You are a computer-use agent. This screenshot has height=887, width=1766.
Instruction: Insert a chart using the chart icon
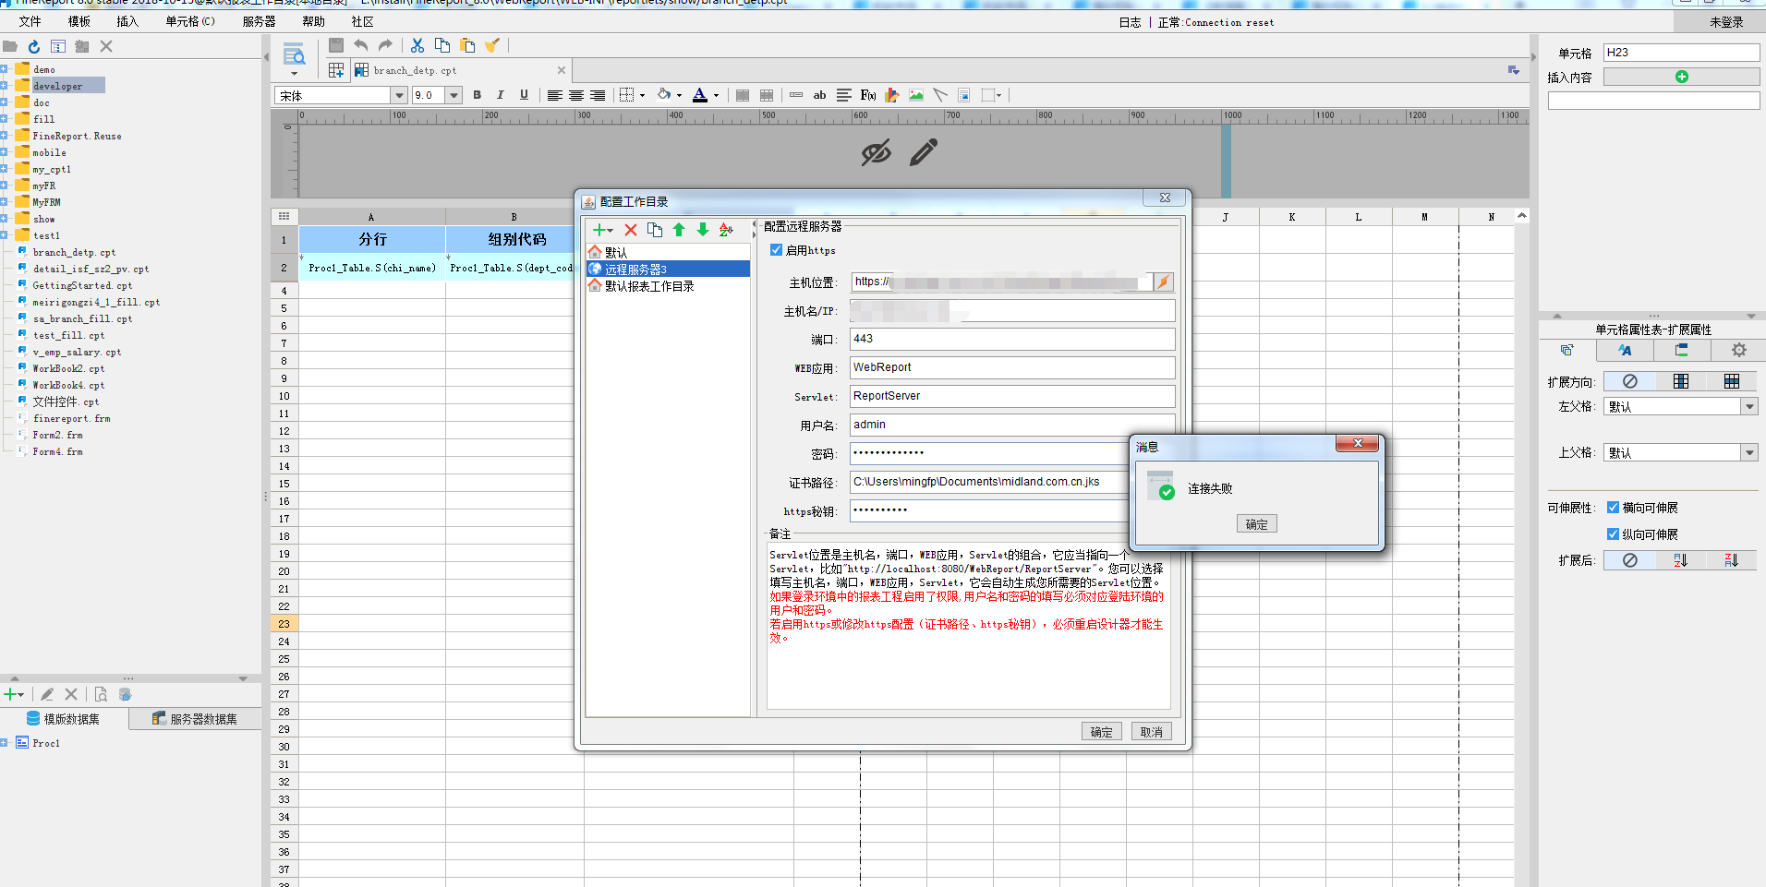pos(892,95)
